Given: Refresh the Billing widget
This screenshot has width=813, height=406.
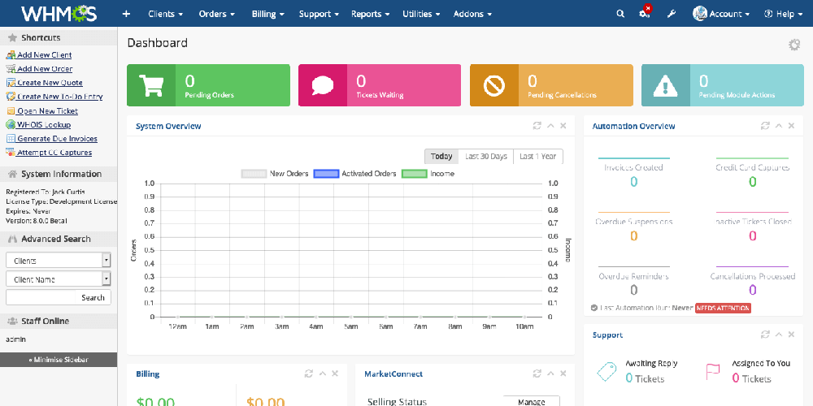Looking at the screenshot, I should click(308, 374).
